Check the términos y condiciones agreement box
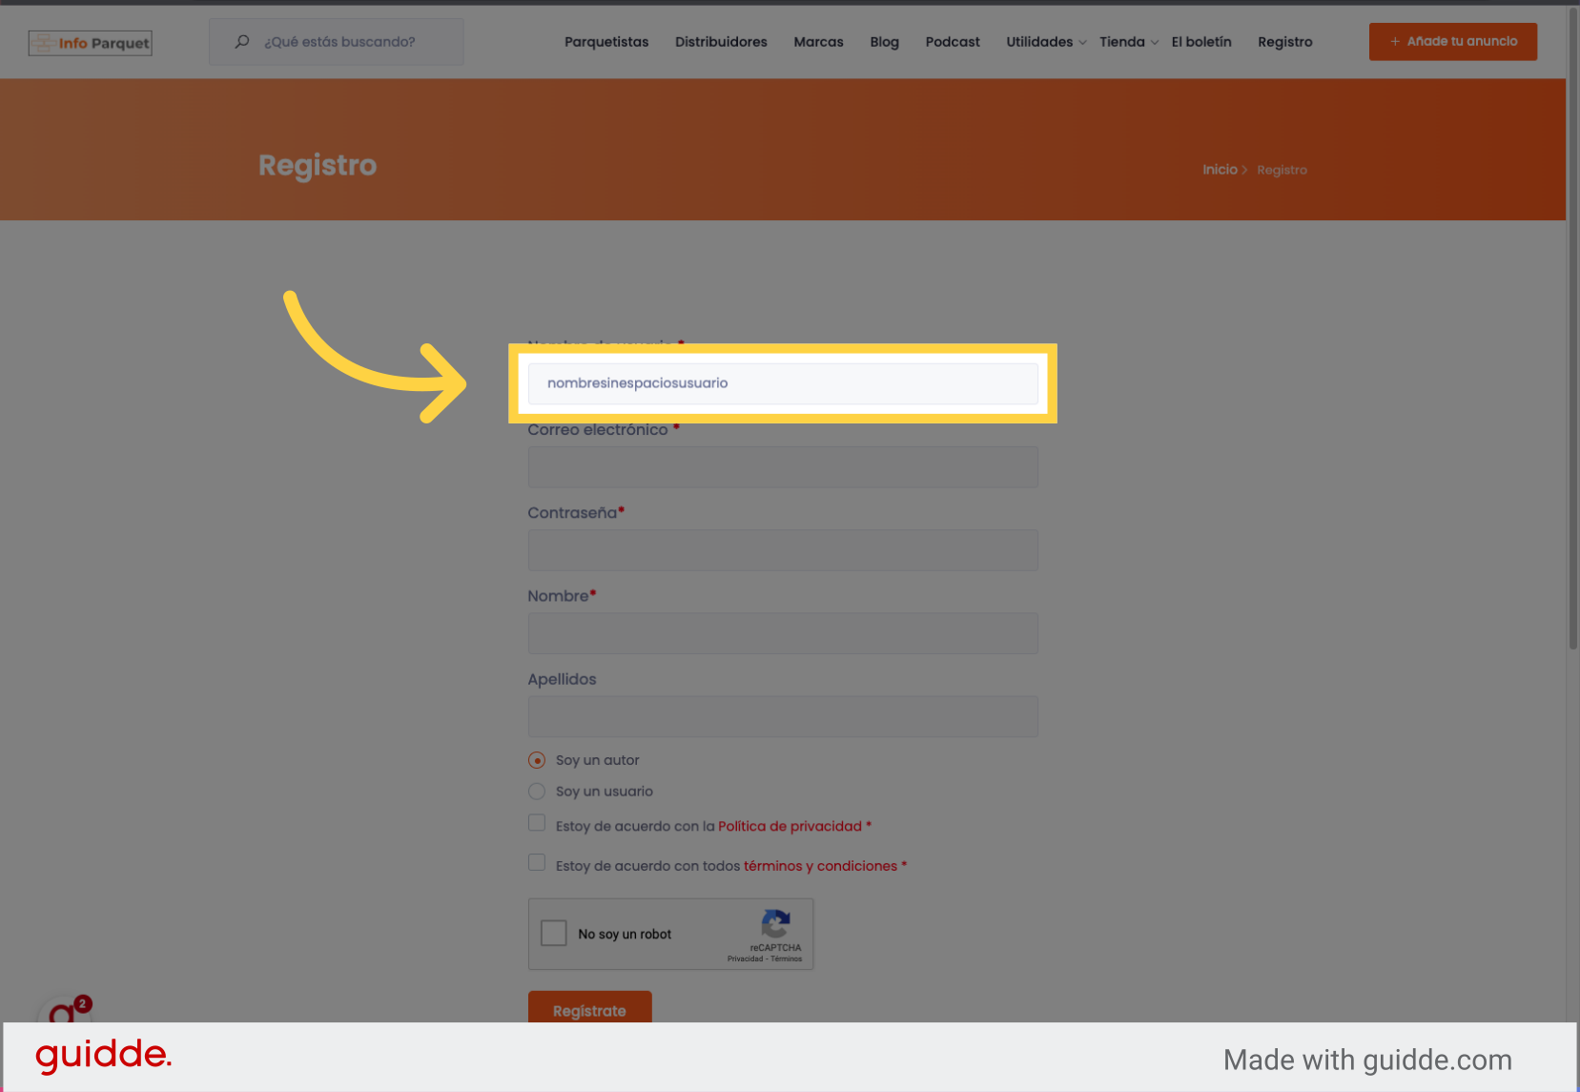 [537, 863]
